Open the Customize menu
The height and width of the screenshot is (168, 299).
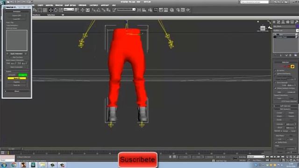pos(93,5)
